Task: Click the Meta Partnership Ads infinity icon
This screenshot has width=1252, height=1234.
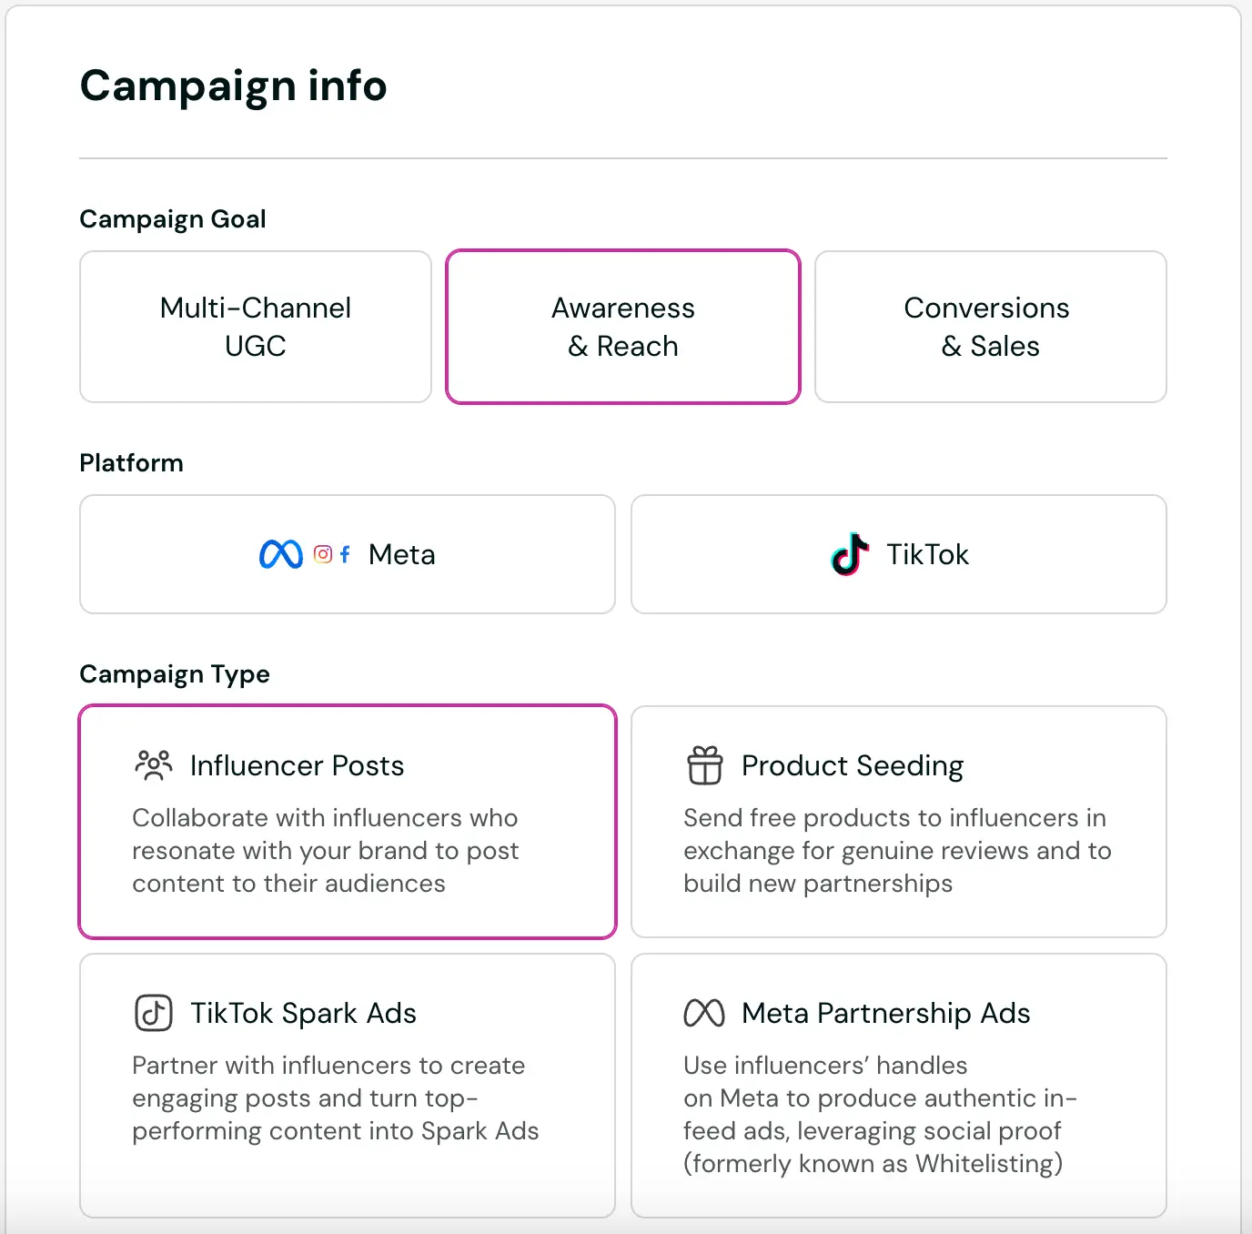Action: (x=703, y=1013)
